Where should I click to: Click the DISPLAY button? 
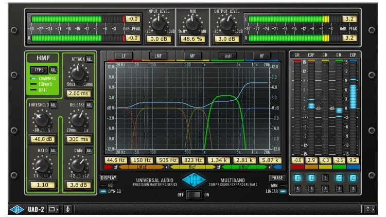tap(108, 177)
